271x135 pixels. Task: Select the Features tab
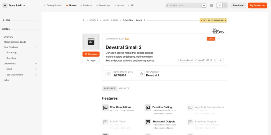tap(109, 88)
